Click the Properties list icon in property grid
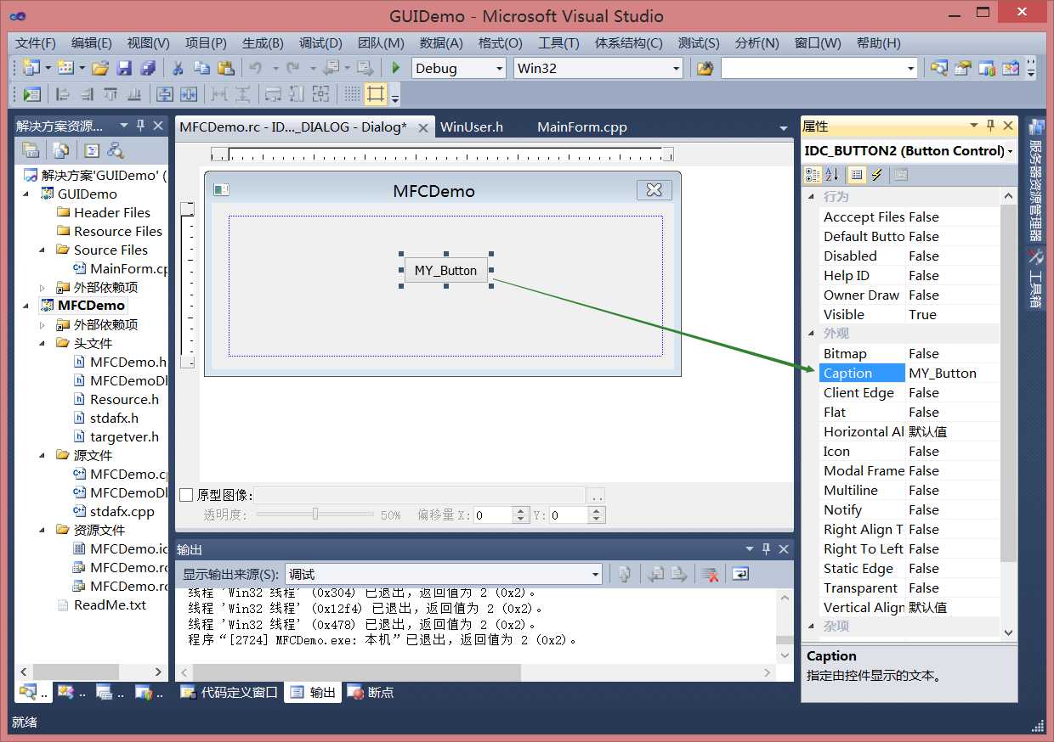The height and width of the screenshot is (742, 1054). tap(857, 175)
